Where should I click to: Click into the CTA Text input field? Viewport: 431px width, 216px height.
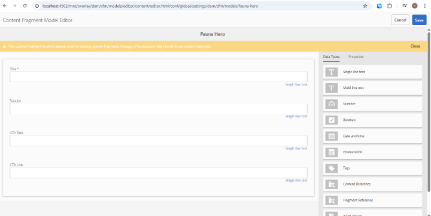159,141
